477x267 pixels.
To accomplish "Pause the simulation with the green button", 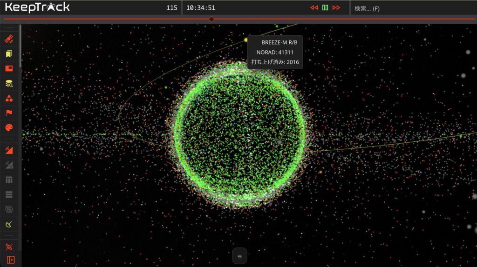I will point(325,8).
